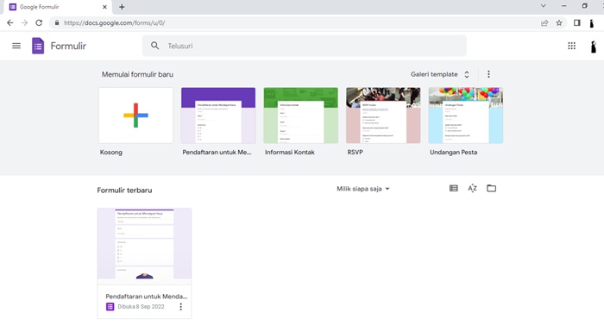Switch to list view icon
Screen dimensions: 604x325
pos(453,188)
